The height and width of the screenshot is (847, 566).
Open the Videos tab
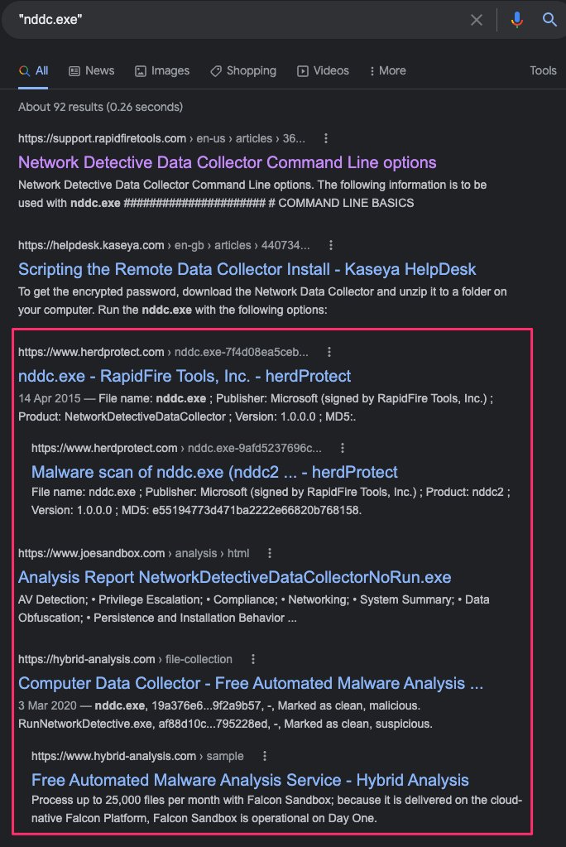(x=323, y=70)
